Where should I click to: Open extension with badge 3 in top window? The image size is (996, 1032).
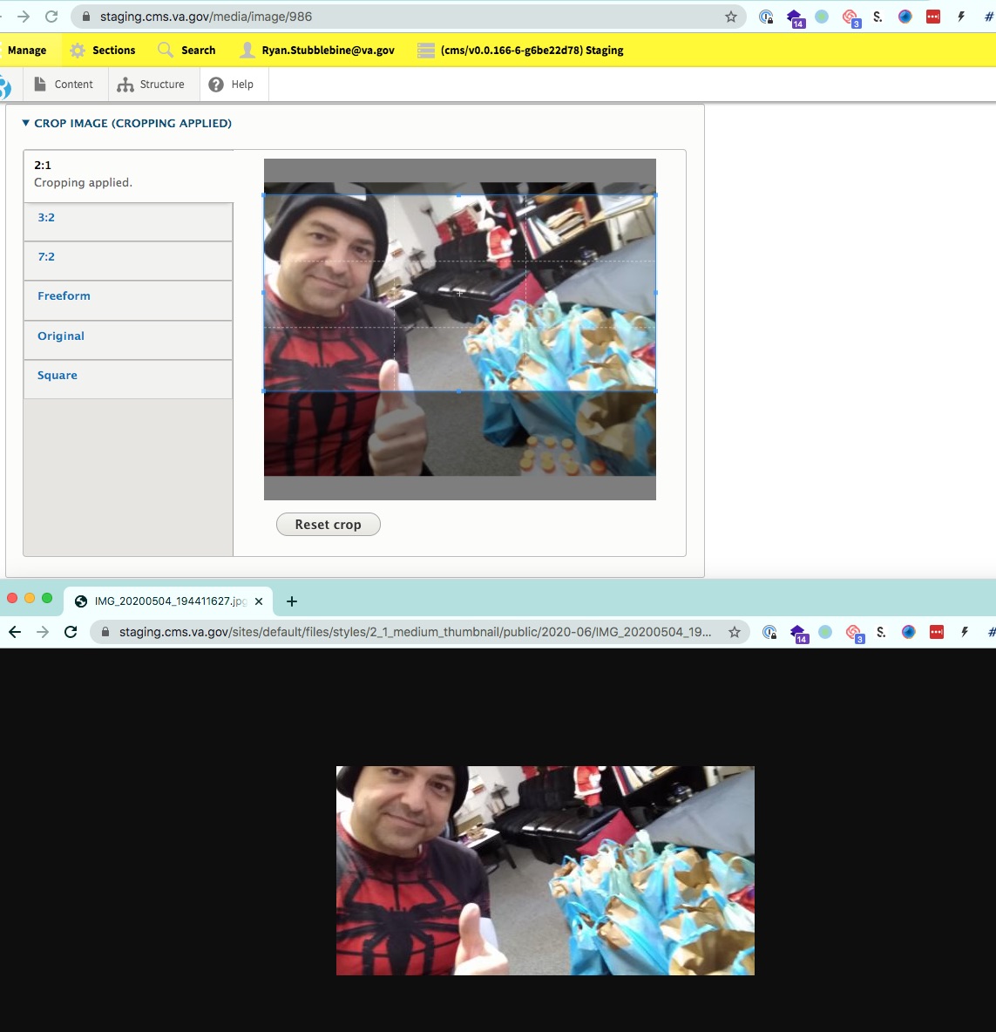(850, 17)
